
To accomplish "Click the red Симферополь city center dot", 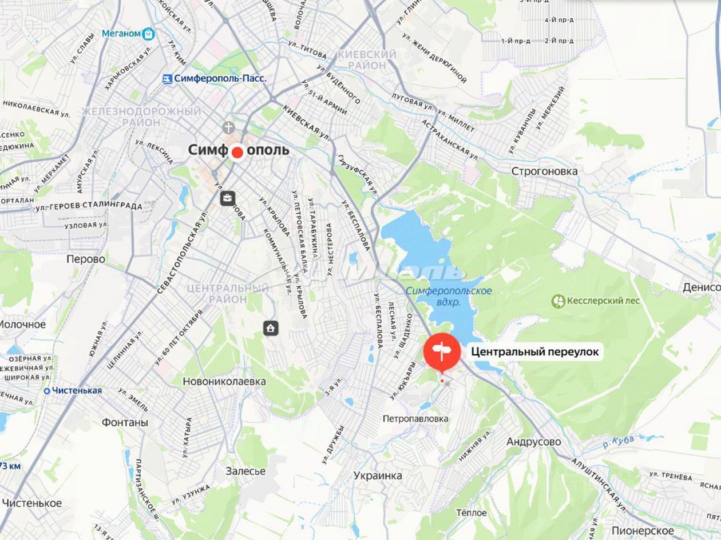I will coord(237,152).
